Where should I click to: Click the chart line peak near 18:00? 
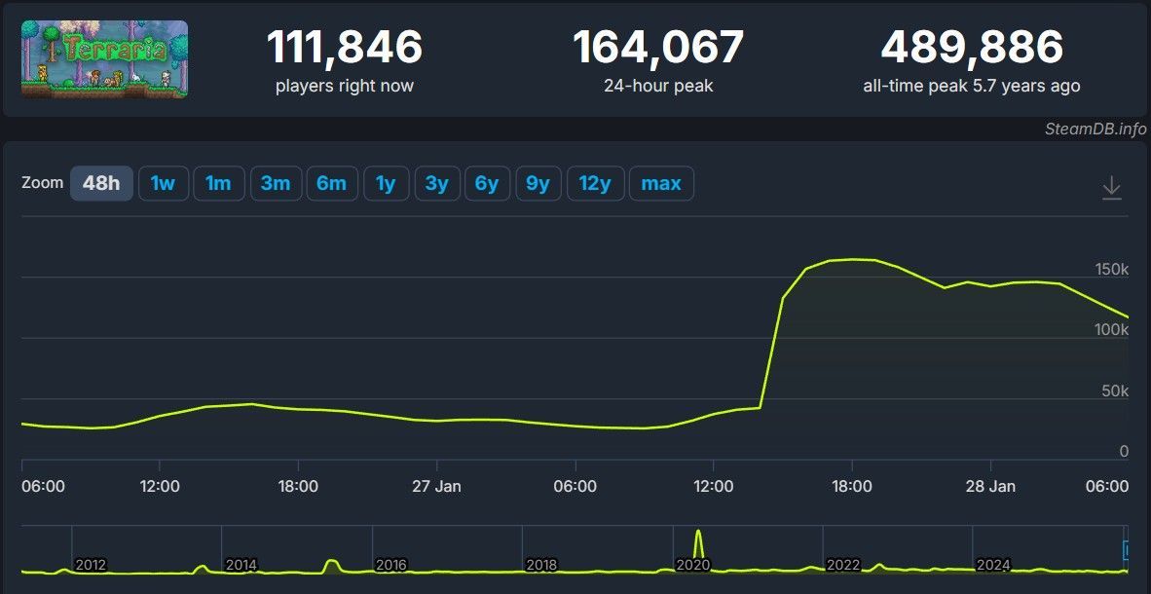[x=853, y=259]
